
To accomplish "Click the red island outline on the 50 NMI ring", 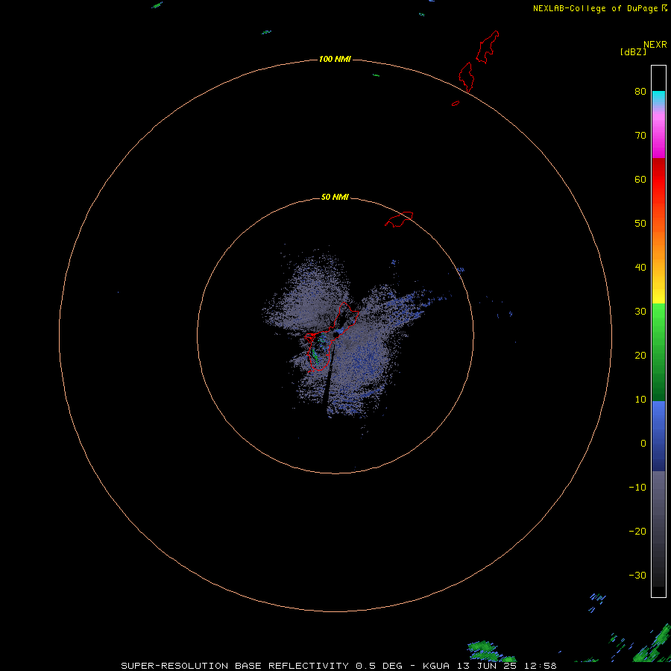I will point(399,219).
